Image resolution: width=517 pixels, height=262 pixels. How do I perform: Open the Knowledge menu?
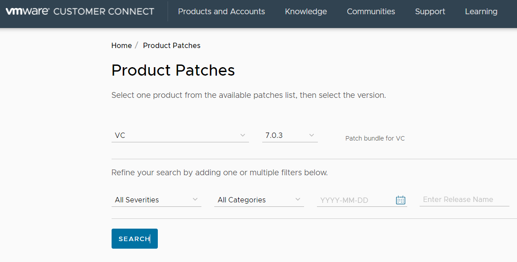pyautogui.click(x=306, y=12)
